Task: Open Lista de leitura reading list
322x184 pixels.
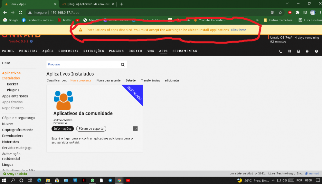Action: pos(310,20)
